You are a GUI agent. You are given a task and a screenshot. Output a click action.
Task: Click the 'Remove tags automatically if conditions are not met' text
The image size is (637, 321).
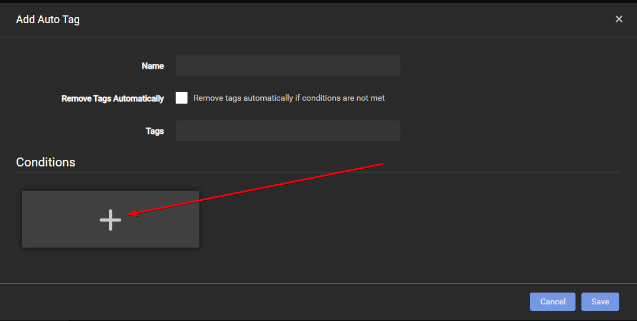coord(289,98)
